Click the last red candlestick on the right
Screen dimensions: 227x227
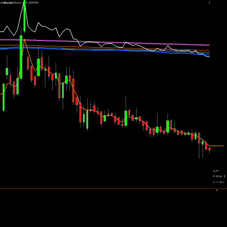209,149
